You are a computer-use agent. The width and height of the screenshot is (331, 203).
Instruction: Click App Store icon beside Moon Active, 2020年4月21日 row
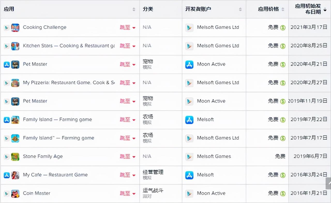189,65
